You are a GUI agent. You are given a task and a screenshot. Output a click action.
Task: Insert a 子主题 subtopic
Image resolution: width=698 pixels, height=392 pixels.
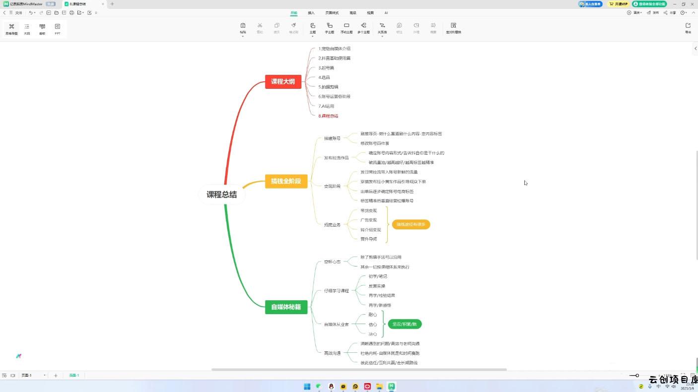(x=329, y=28)
